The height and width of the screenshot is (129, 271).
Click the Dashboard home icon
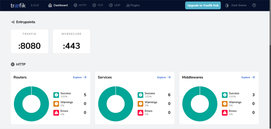[x=50, y=5]
